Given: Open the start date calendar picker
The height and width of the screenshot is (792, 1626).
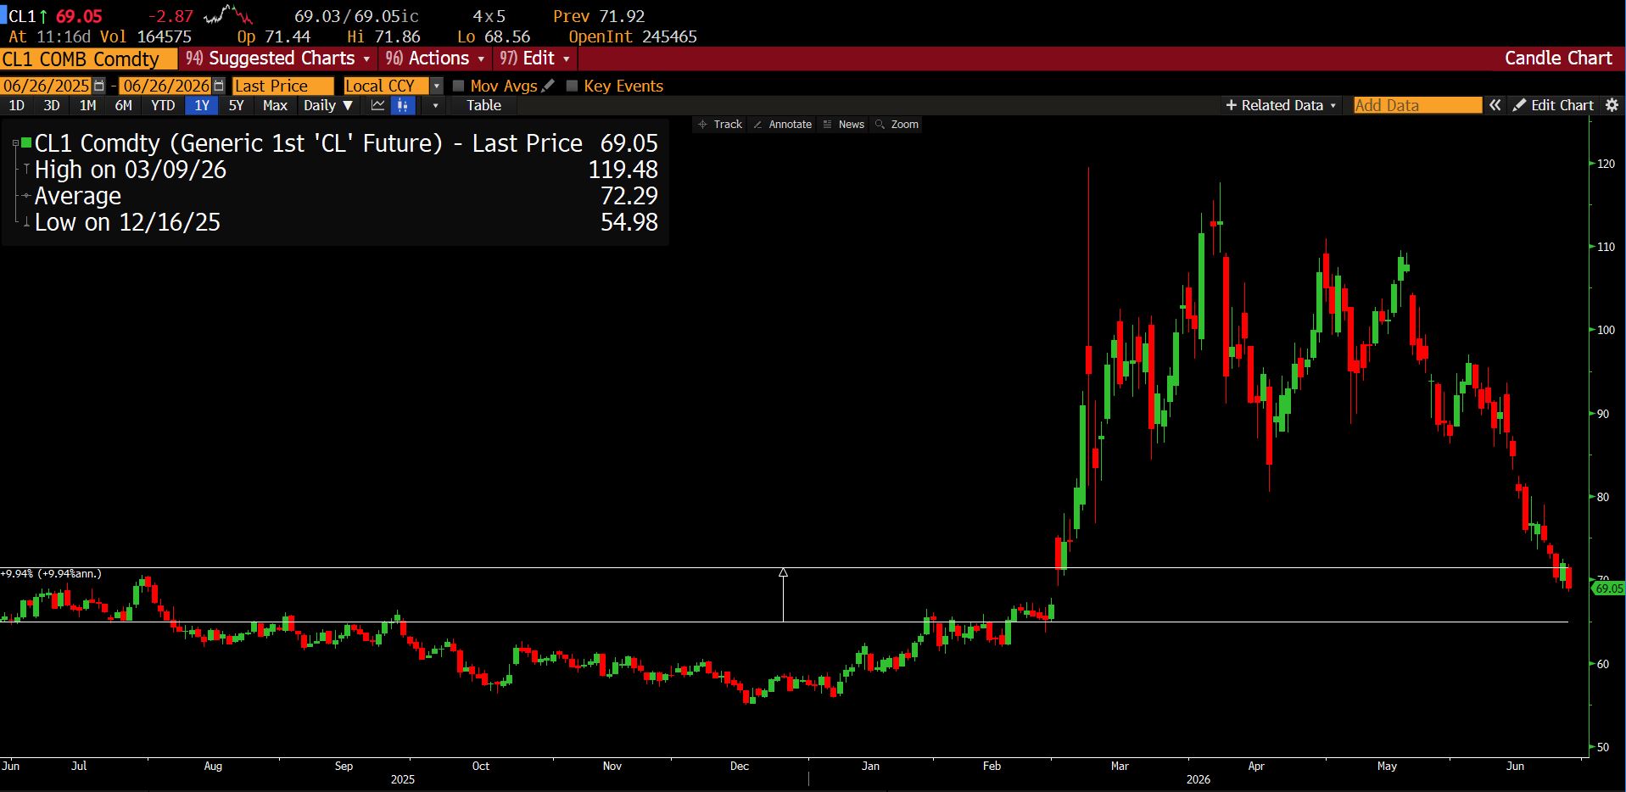Looking at the screenshot, I should click(x=99, y=86).
